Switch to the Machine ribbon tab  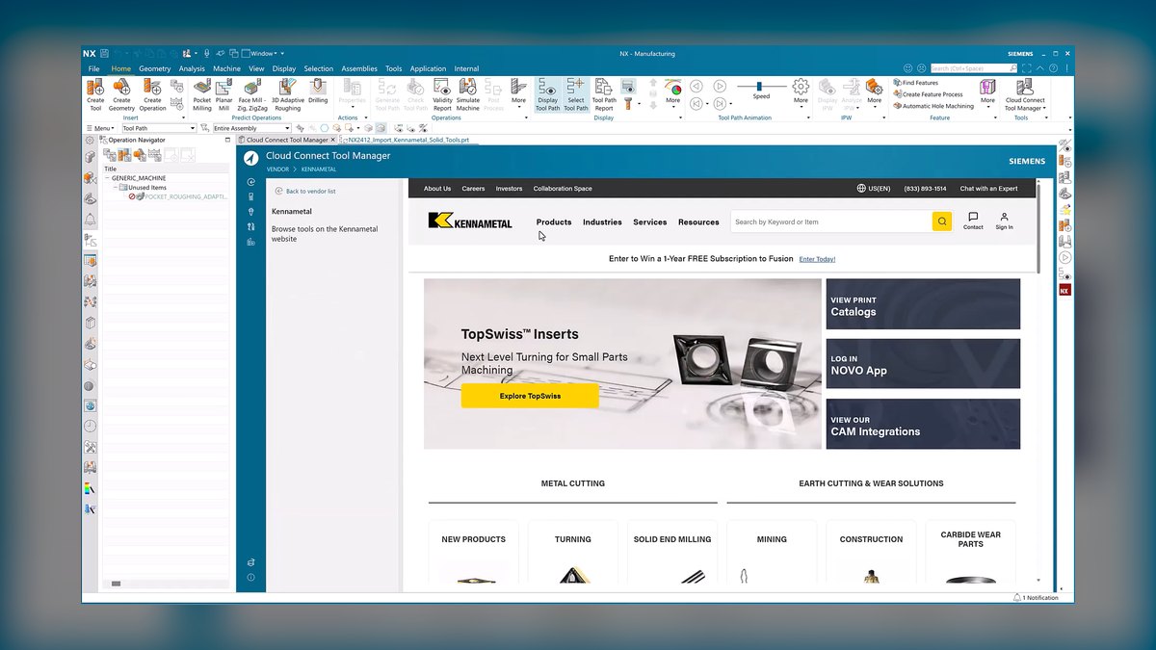click(x=226, y=68)
